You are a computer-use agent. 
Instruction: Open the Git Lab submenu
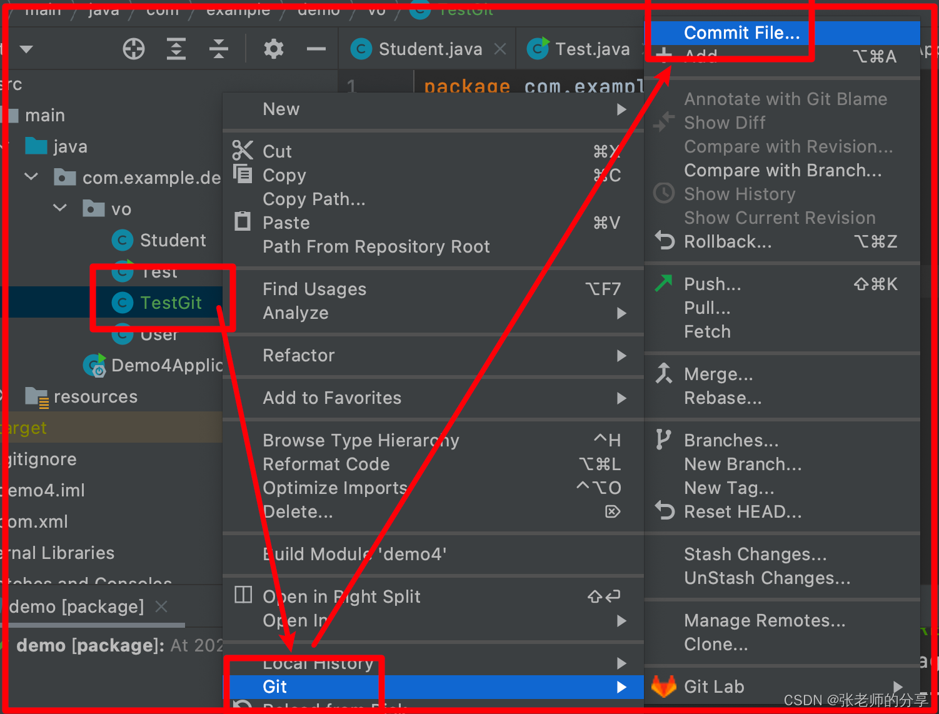[783, 686]
